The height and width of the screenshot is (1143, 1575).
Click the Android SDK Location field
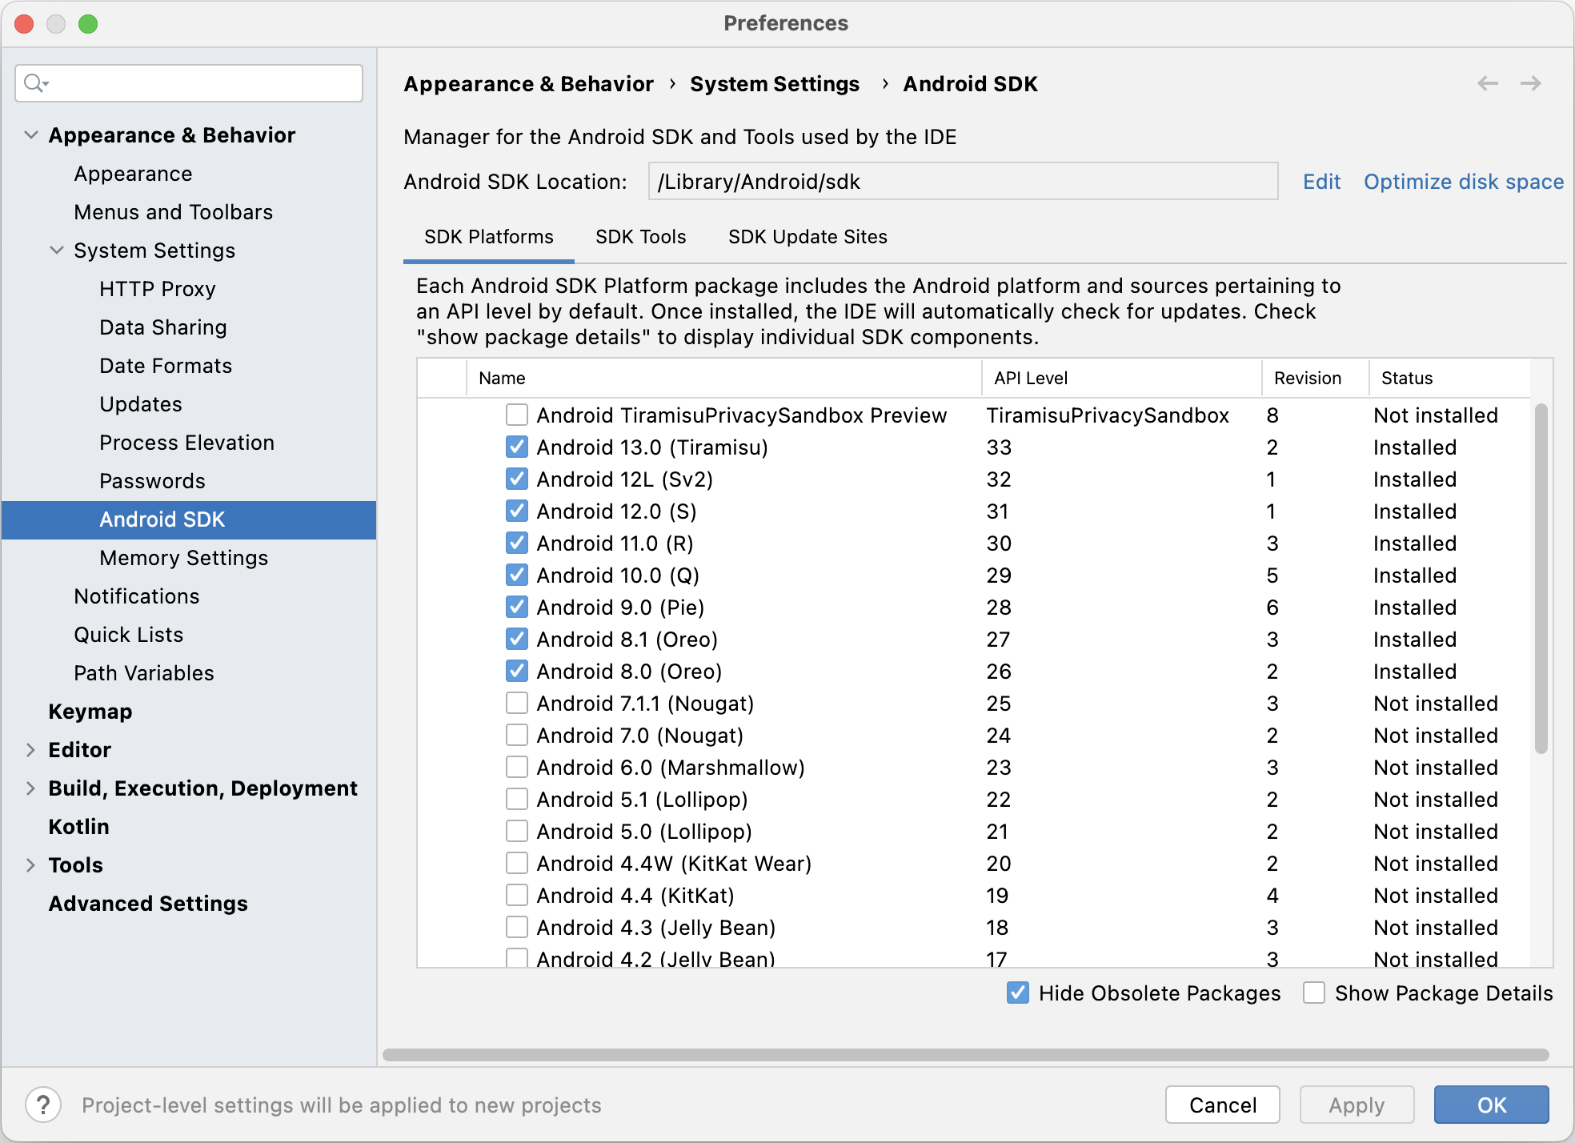pos(962,182)
